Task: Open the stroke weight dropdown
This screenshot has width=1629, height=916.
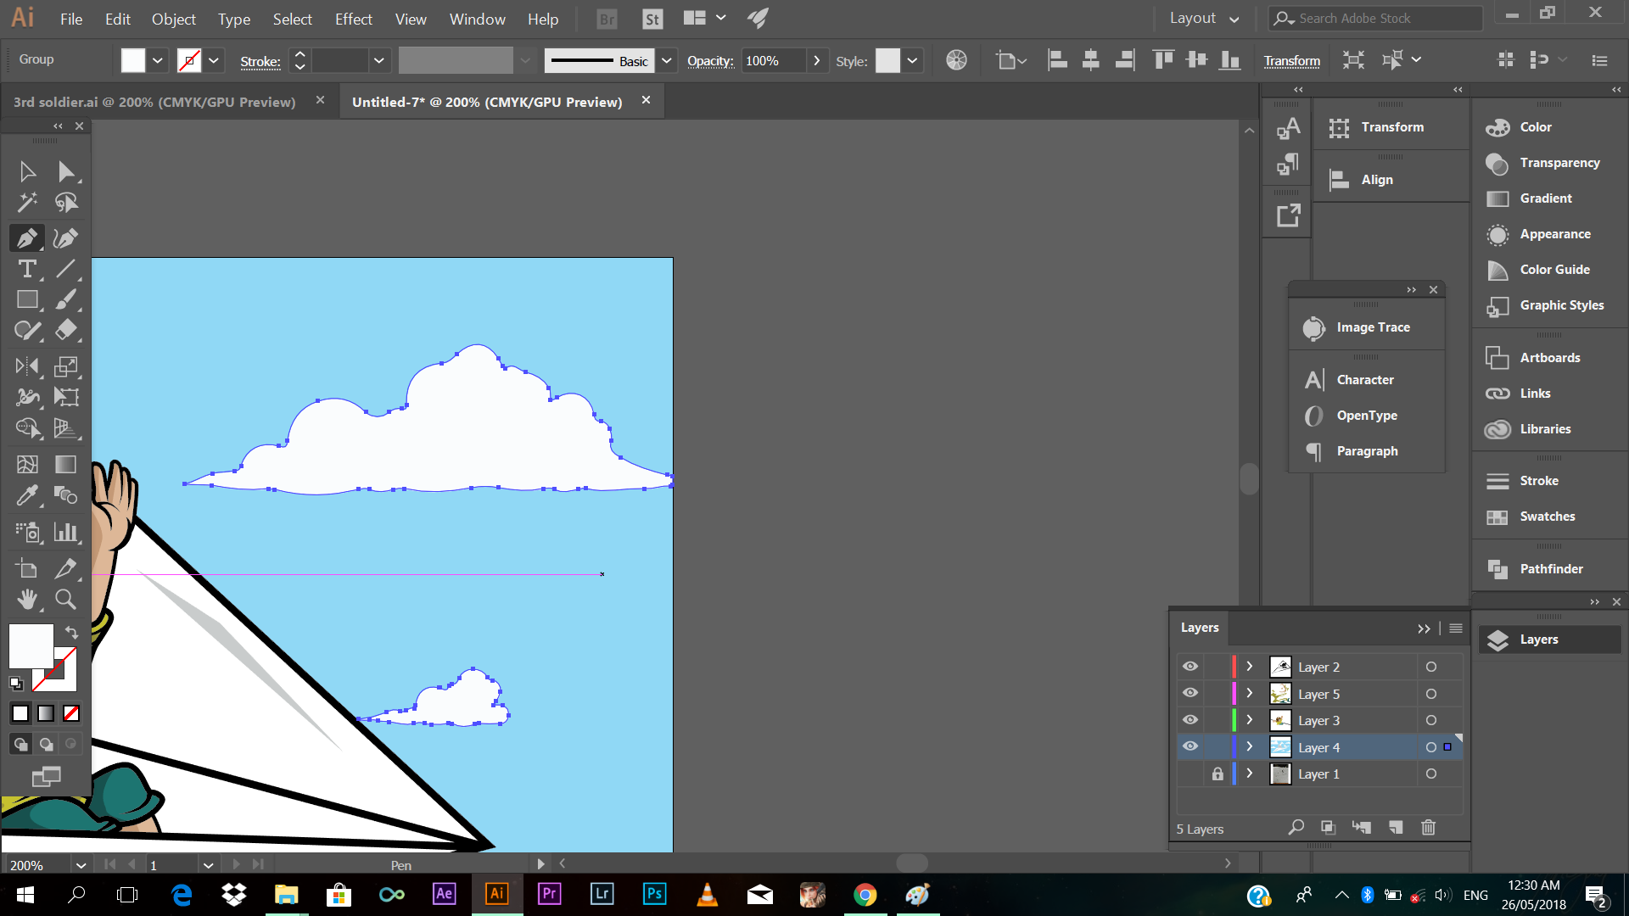Action: (378, 60)
